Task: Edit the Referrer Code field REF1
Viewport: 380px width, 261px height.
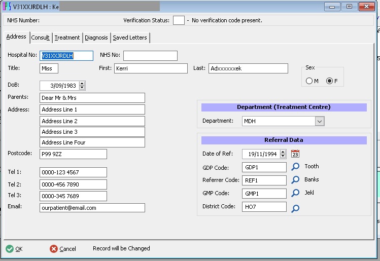Action: (264, 180)
